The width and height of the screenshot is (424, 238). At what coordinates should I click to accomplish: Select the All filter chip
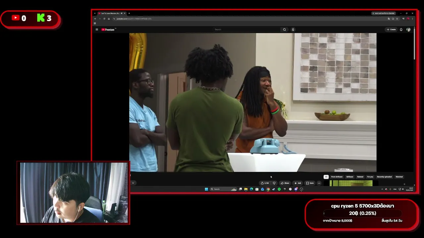click(x=326, y=177)
